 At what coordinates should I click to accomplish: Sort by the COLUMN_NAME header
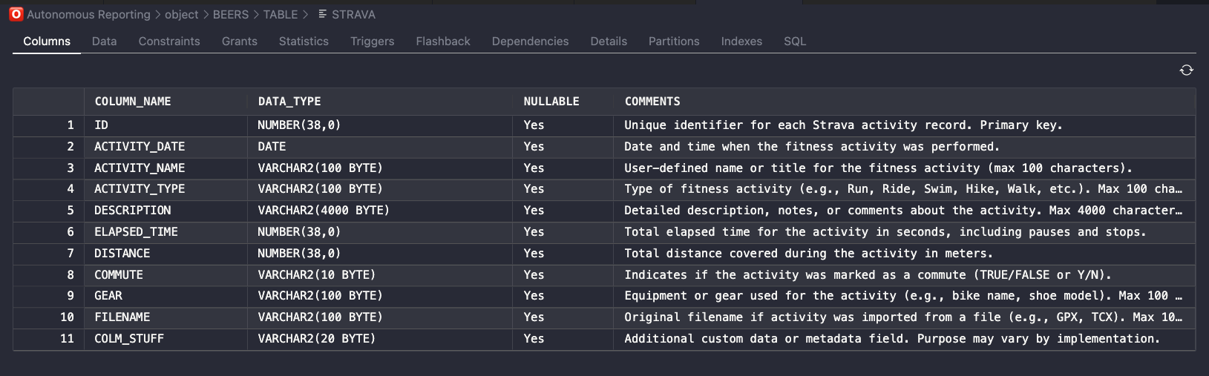[x=133, y=102]
